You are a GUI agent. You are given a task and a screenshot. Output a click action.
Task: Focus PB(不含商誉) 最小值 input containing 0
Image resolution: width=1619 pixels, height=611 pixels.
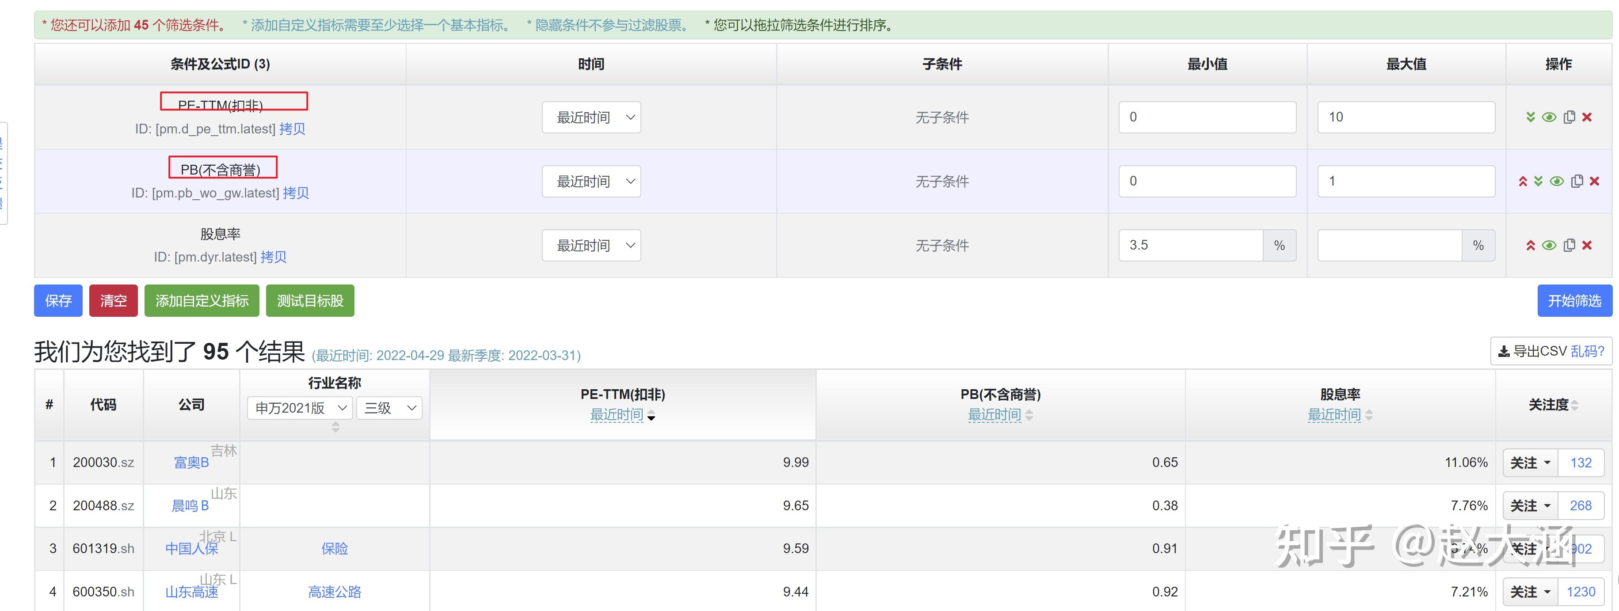coord(1208,182)
